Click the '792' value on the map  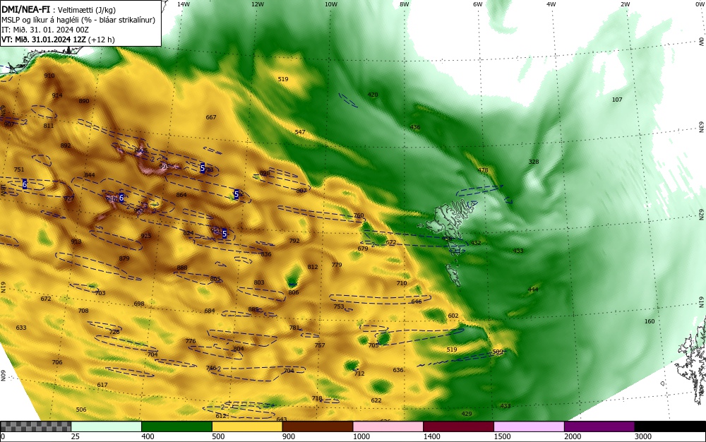(294, 241)
